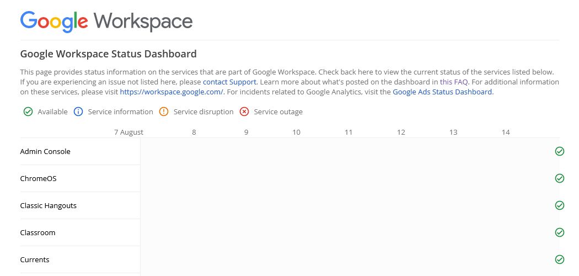Click the Currents available status icon
Viewport: 579px width, 276px height.
(560, 259)
